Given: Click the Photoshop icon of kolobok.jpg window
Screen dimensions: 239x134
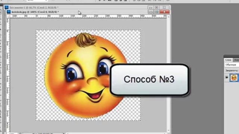Looking at the screenshot, I should (x=9, y=12).
